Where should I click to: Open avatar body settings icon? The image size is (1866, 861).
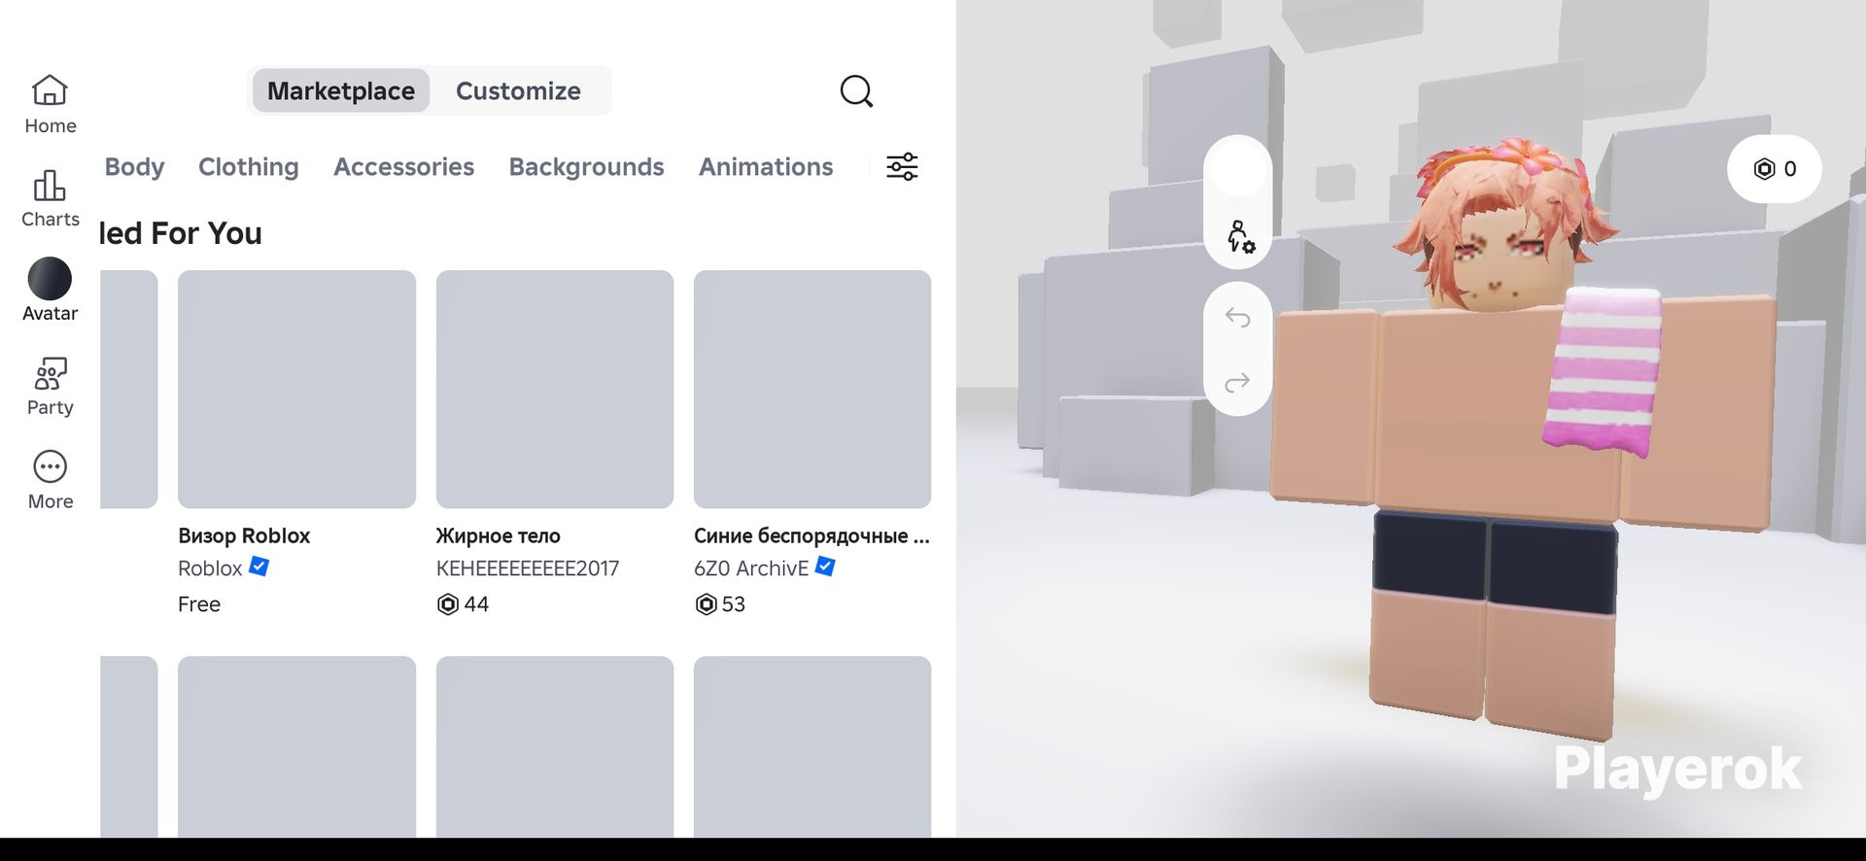(1240, 236)
